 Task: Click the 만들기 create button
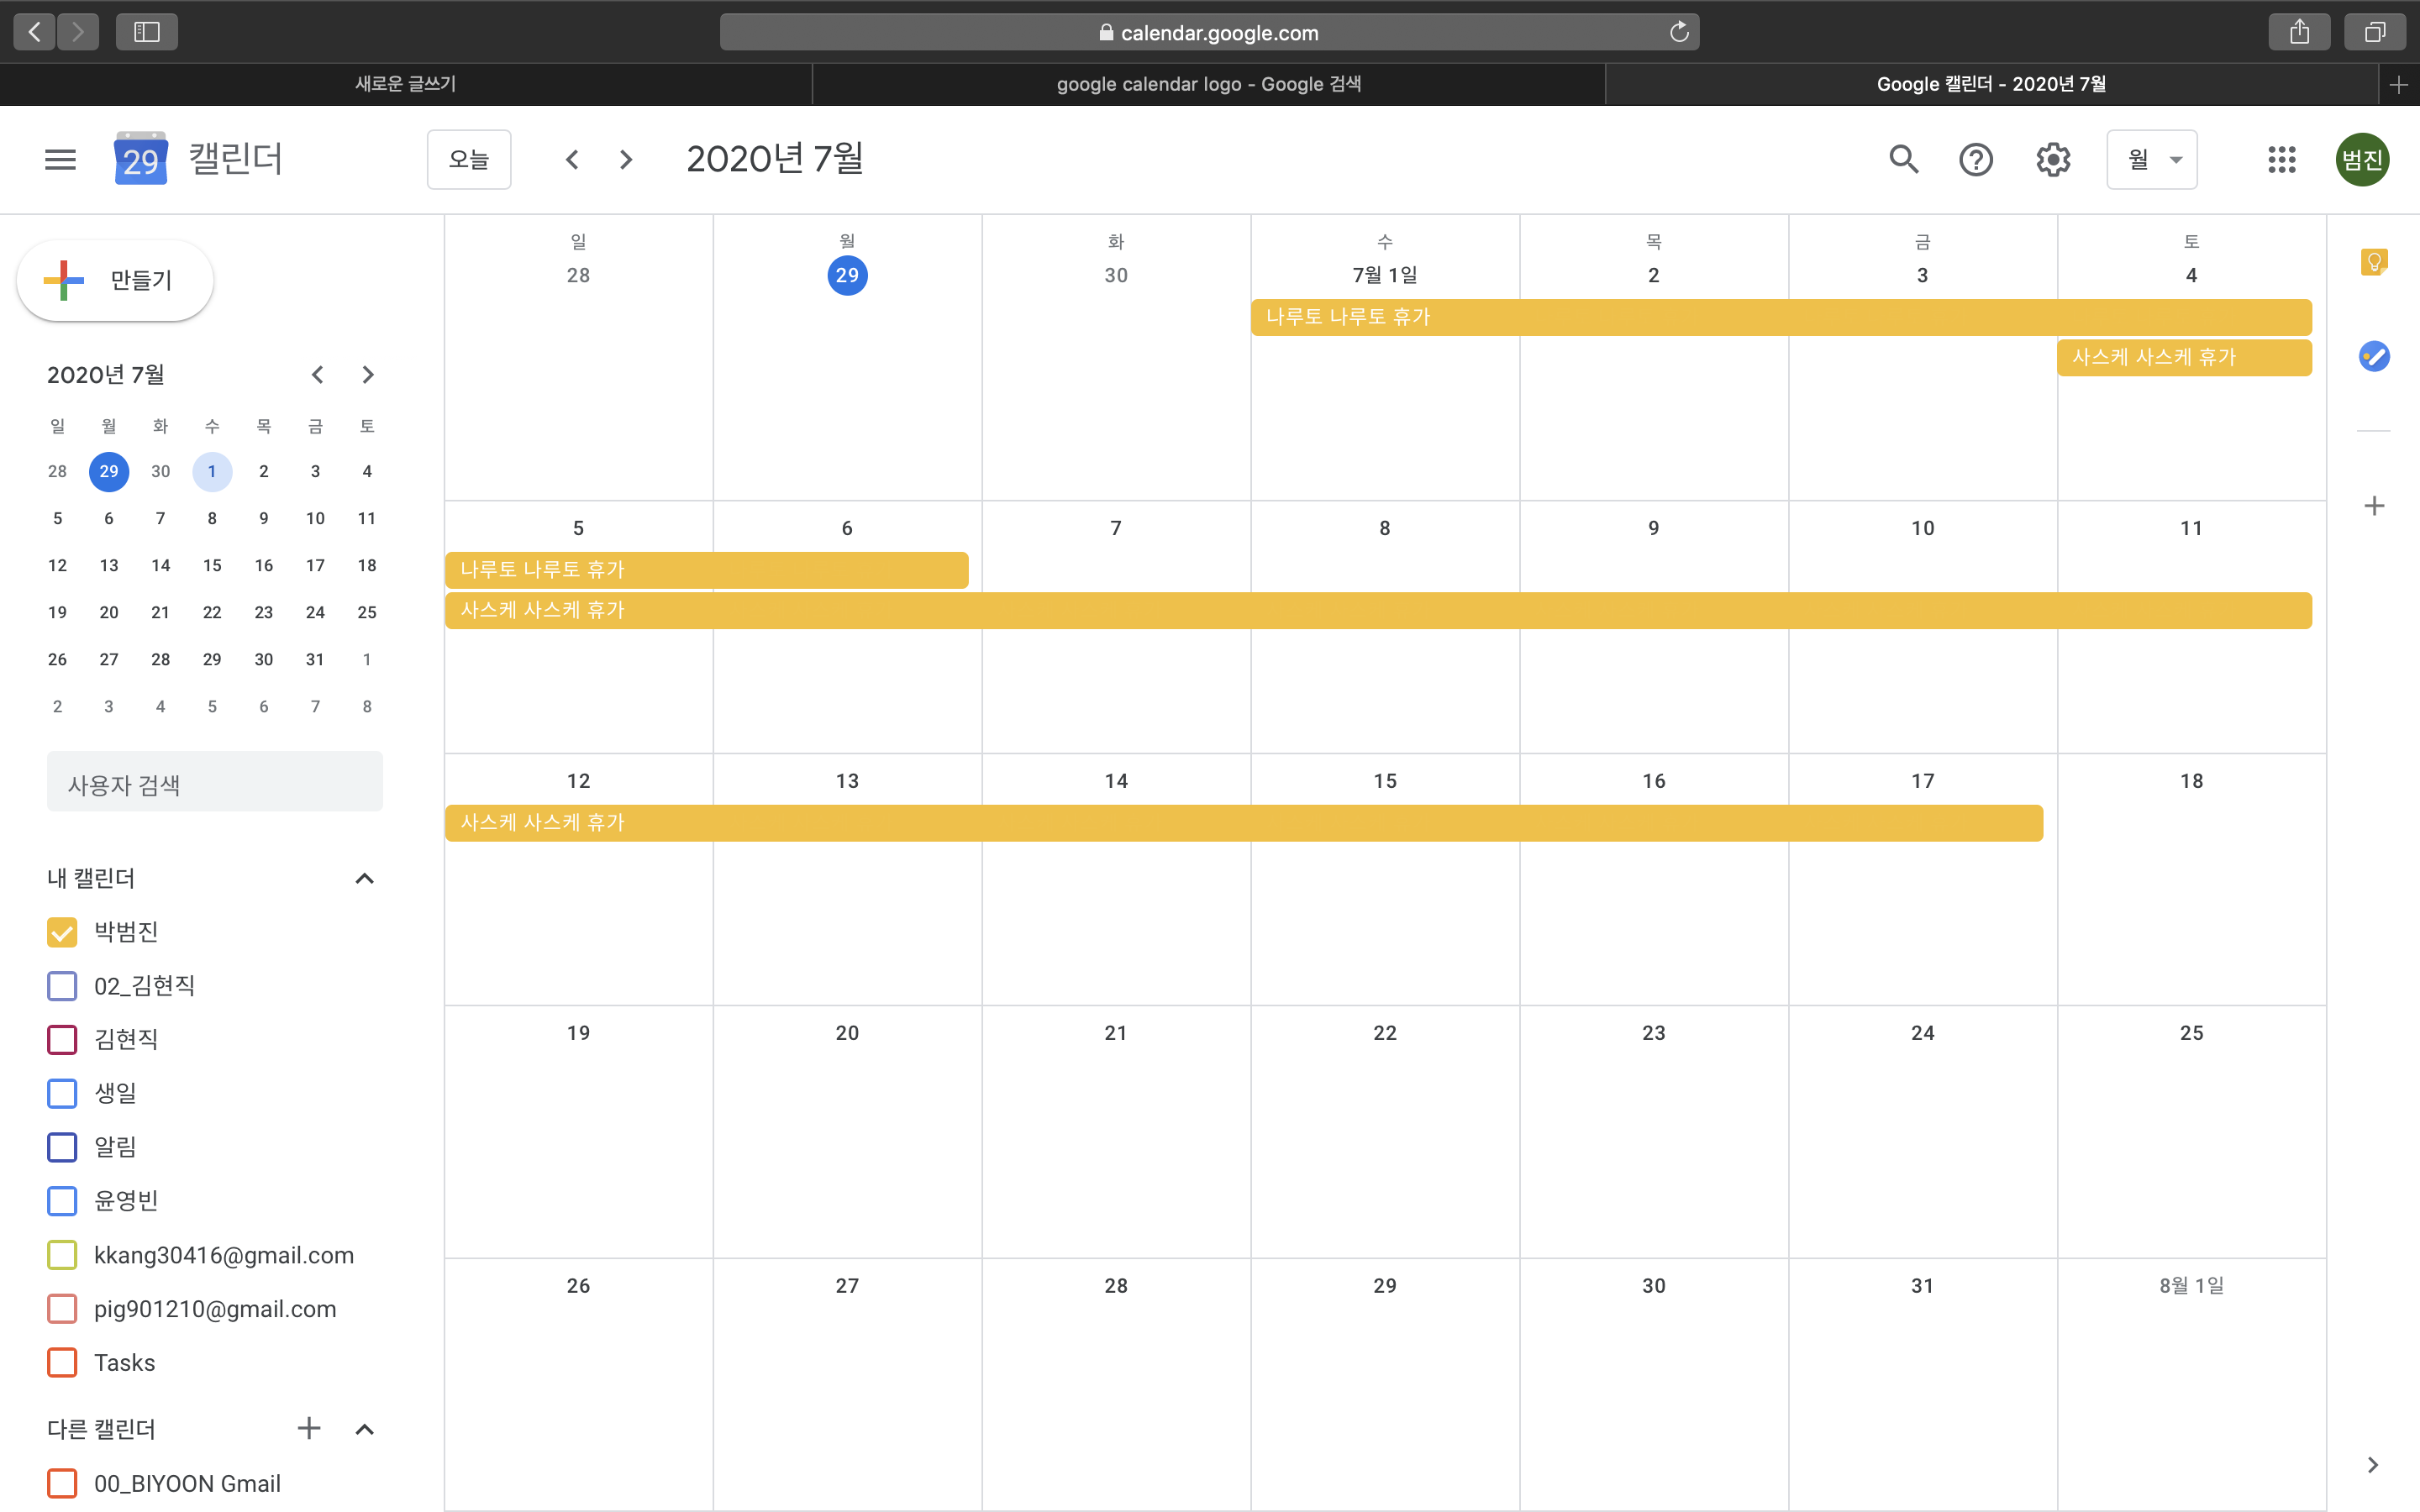click(x=115, y=281)
